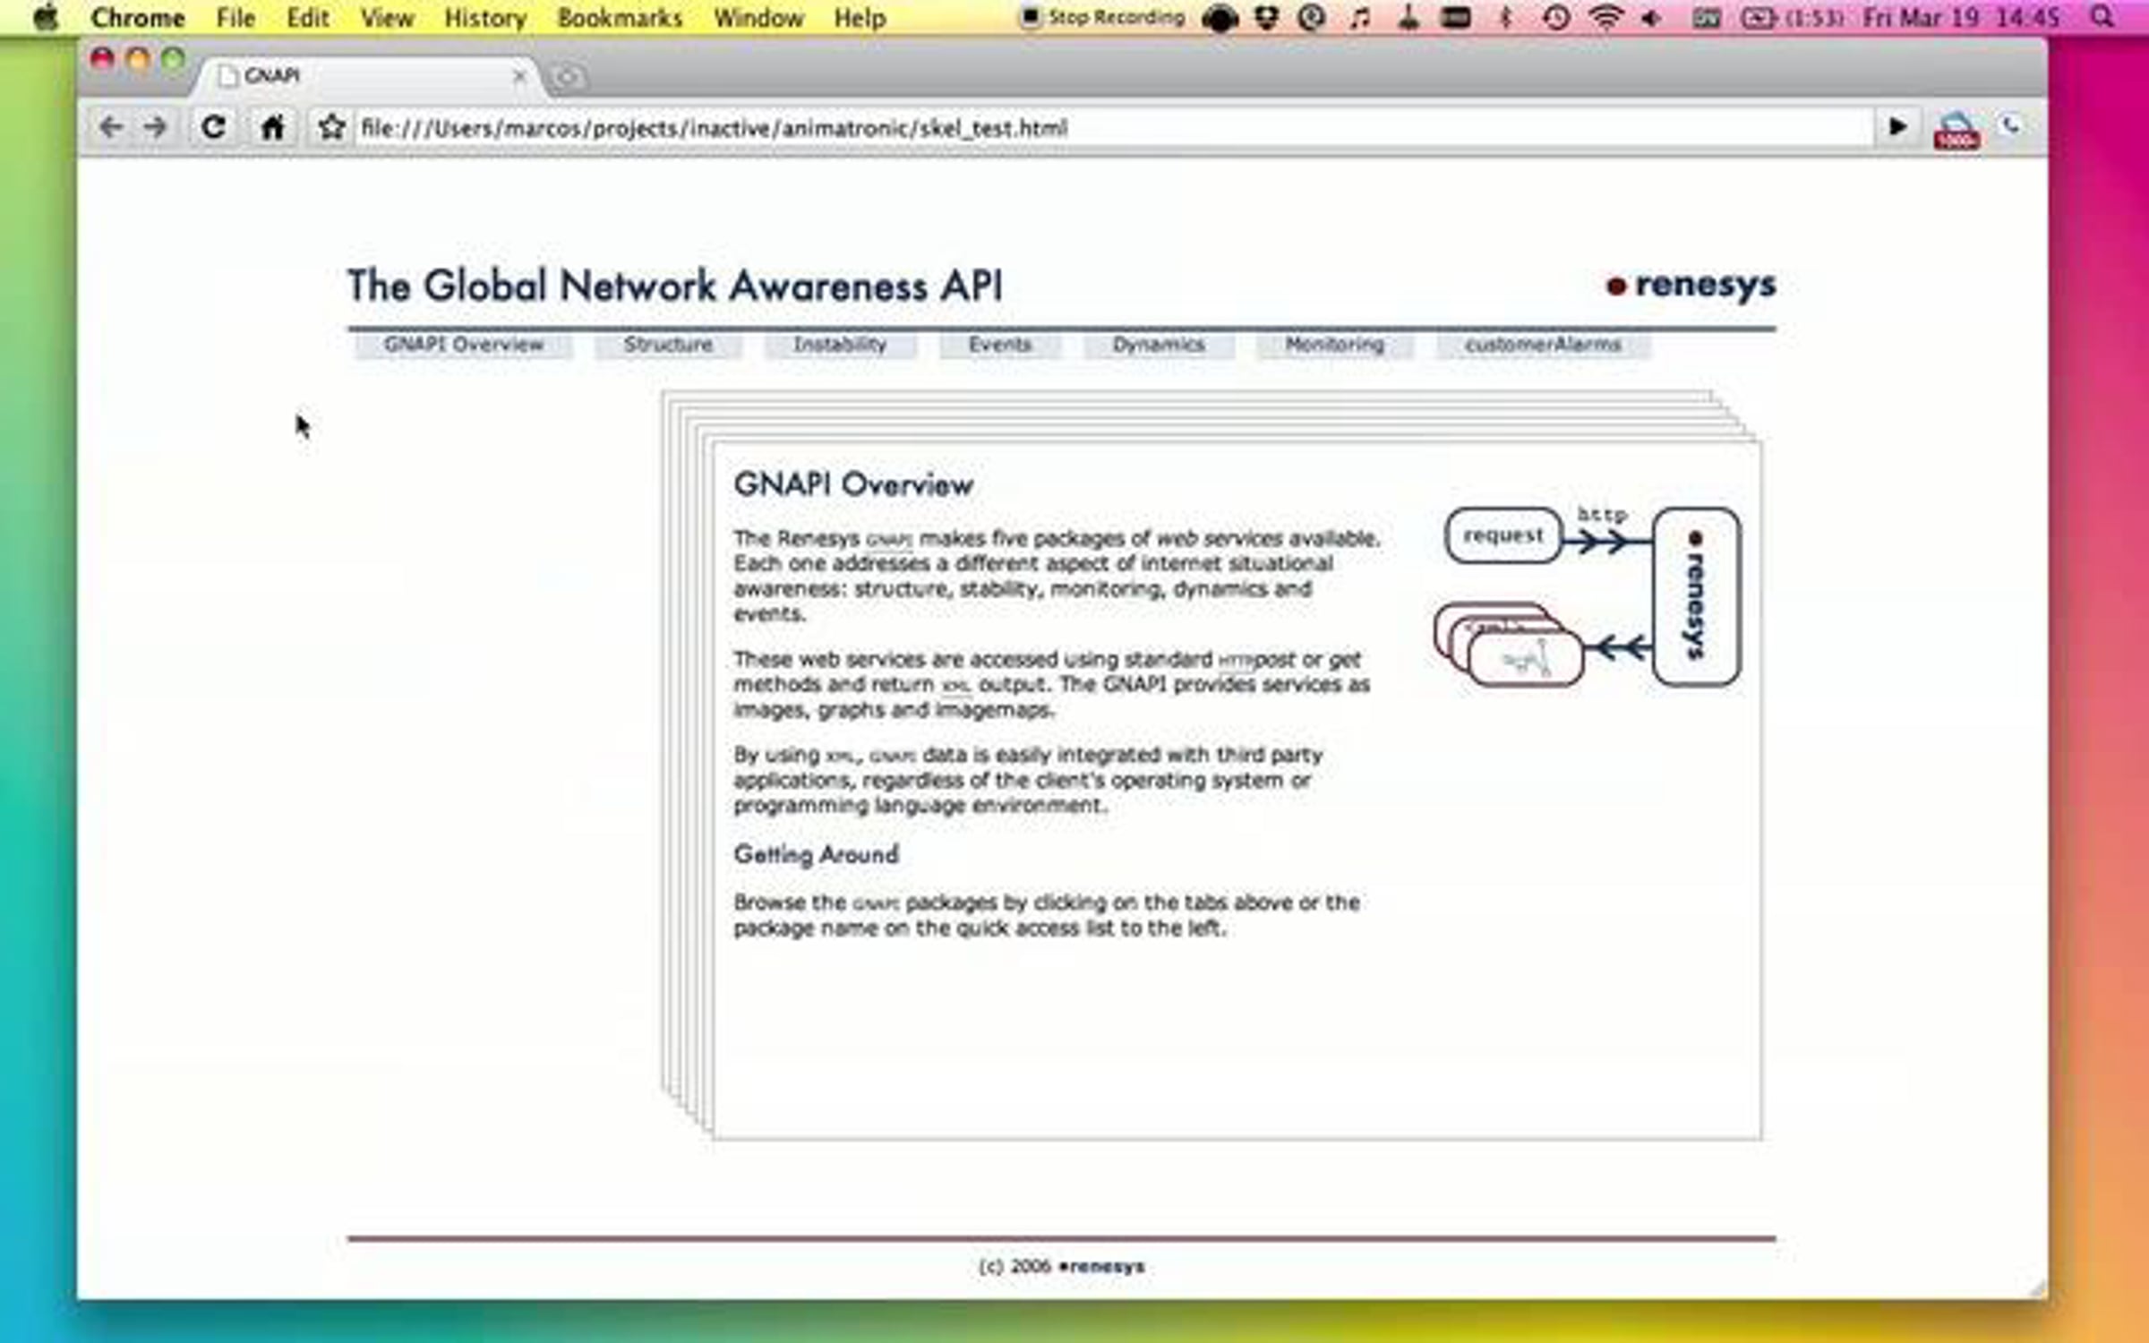Open the Bookmarks menu
This screenshot has height=1343, width=2149.
click(x=620, y=17)
